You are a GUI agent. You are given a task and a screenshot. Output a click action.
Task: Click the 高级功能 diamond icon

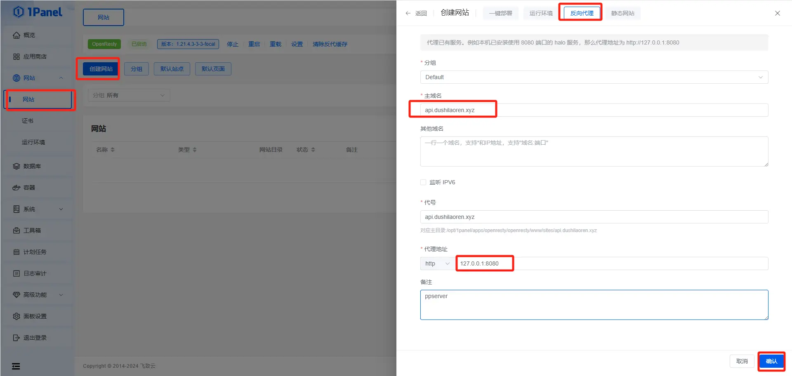16,295
